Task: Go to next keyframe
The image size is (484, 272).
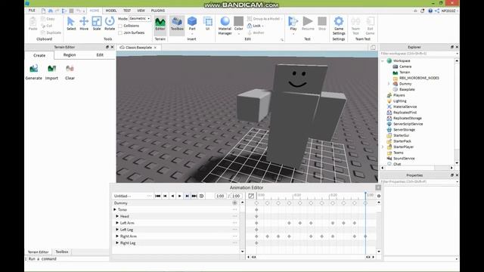Action: [x=187, y=196]
